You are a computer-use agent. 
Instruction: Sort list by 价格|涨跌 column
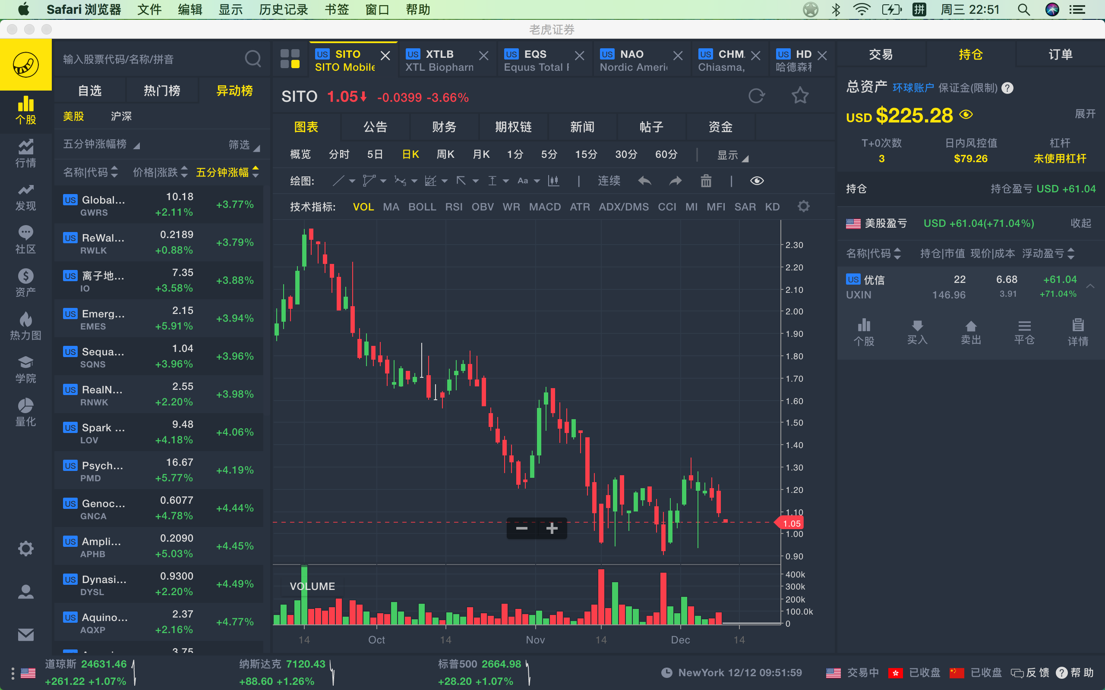click(x=160, y=172)
